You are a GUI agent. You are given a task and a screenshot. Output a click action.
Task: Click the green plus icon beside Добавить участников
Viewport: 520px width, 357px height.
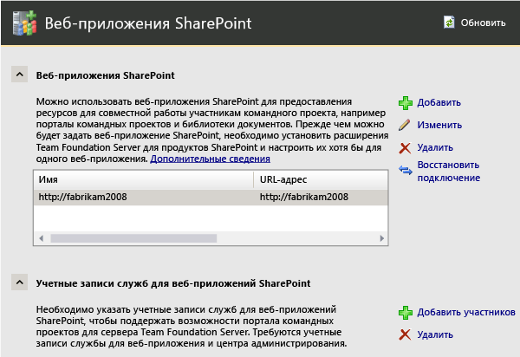(406, 313)
